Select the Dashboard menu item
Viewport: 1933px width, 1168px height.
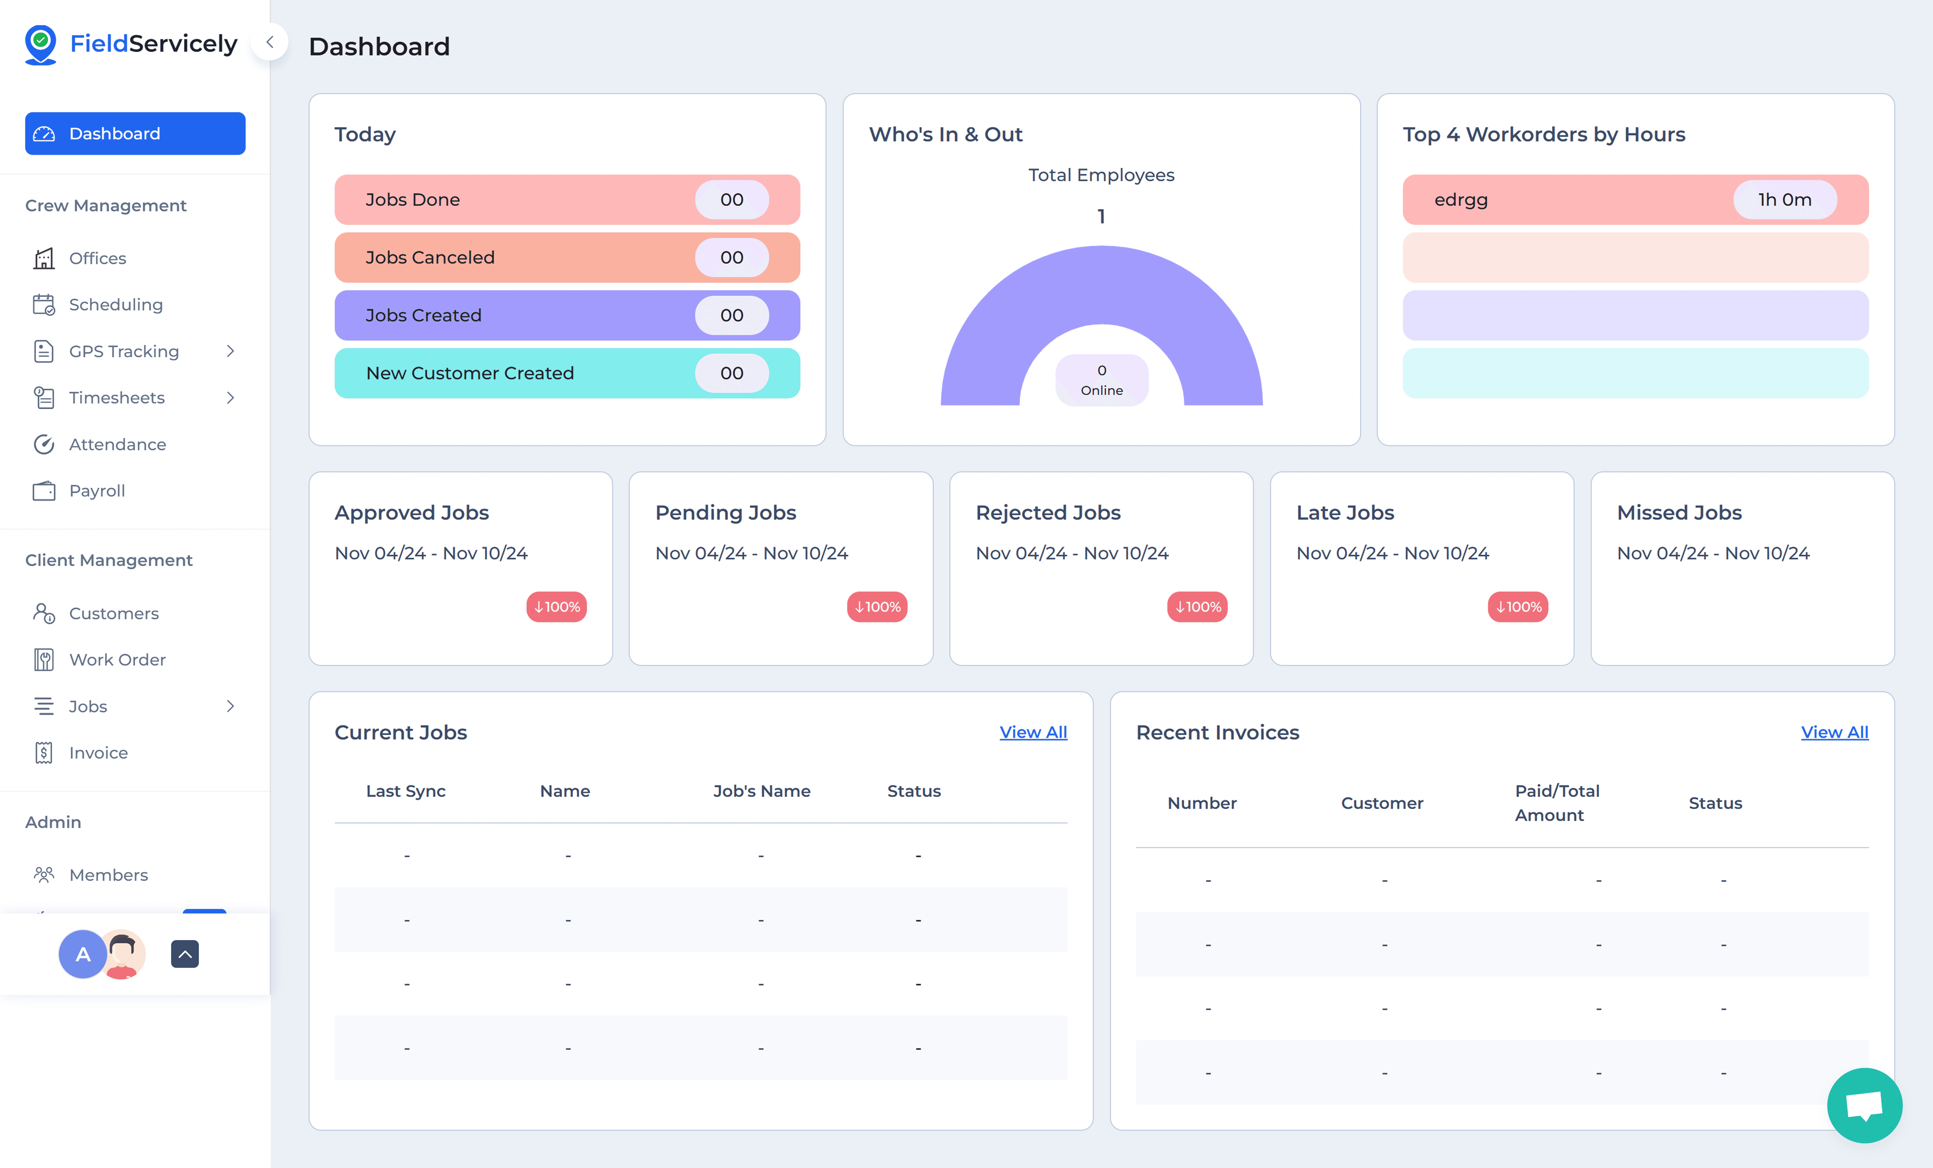pyautogui.click(x=135, y=133)
